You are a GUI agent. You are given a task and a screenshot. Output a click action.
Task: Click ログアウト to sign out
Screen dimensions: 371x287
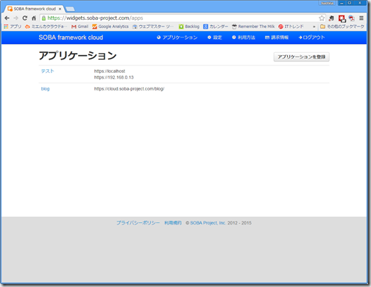pos(311,38)
